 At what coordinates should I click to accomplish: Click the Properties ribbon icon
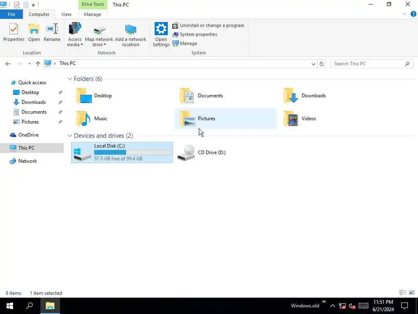coord(13,29)
